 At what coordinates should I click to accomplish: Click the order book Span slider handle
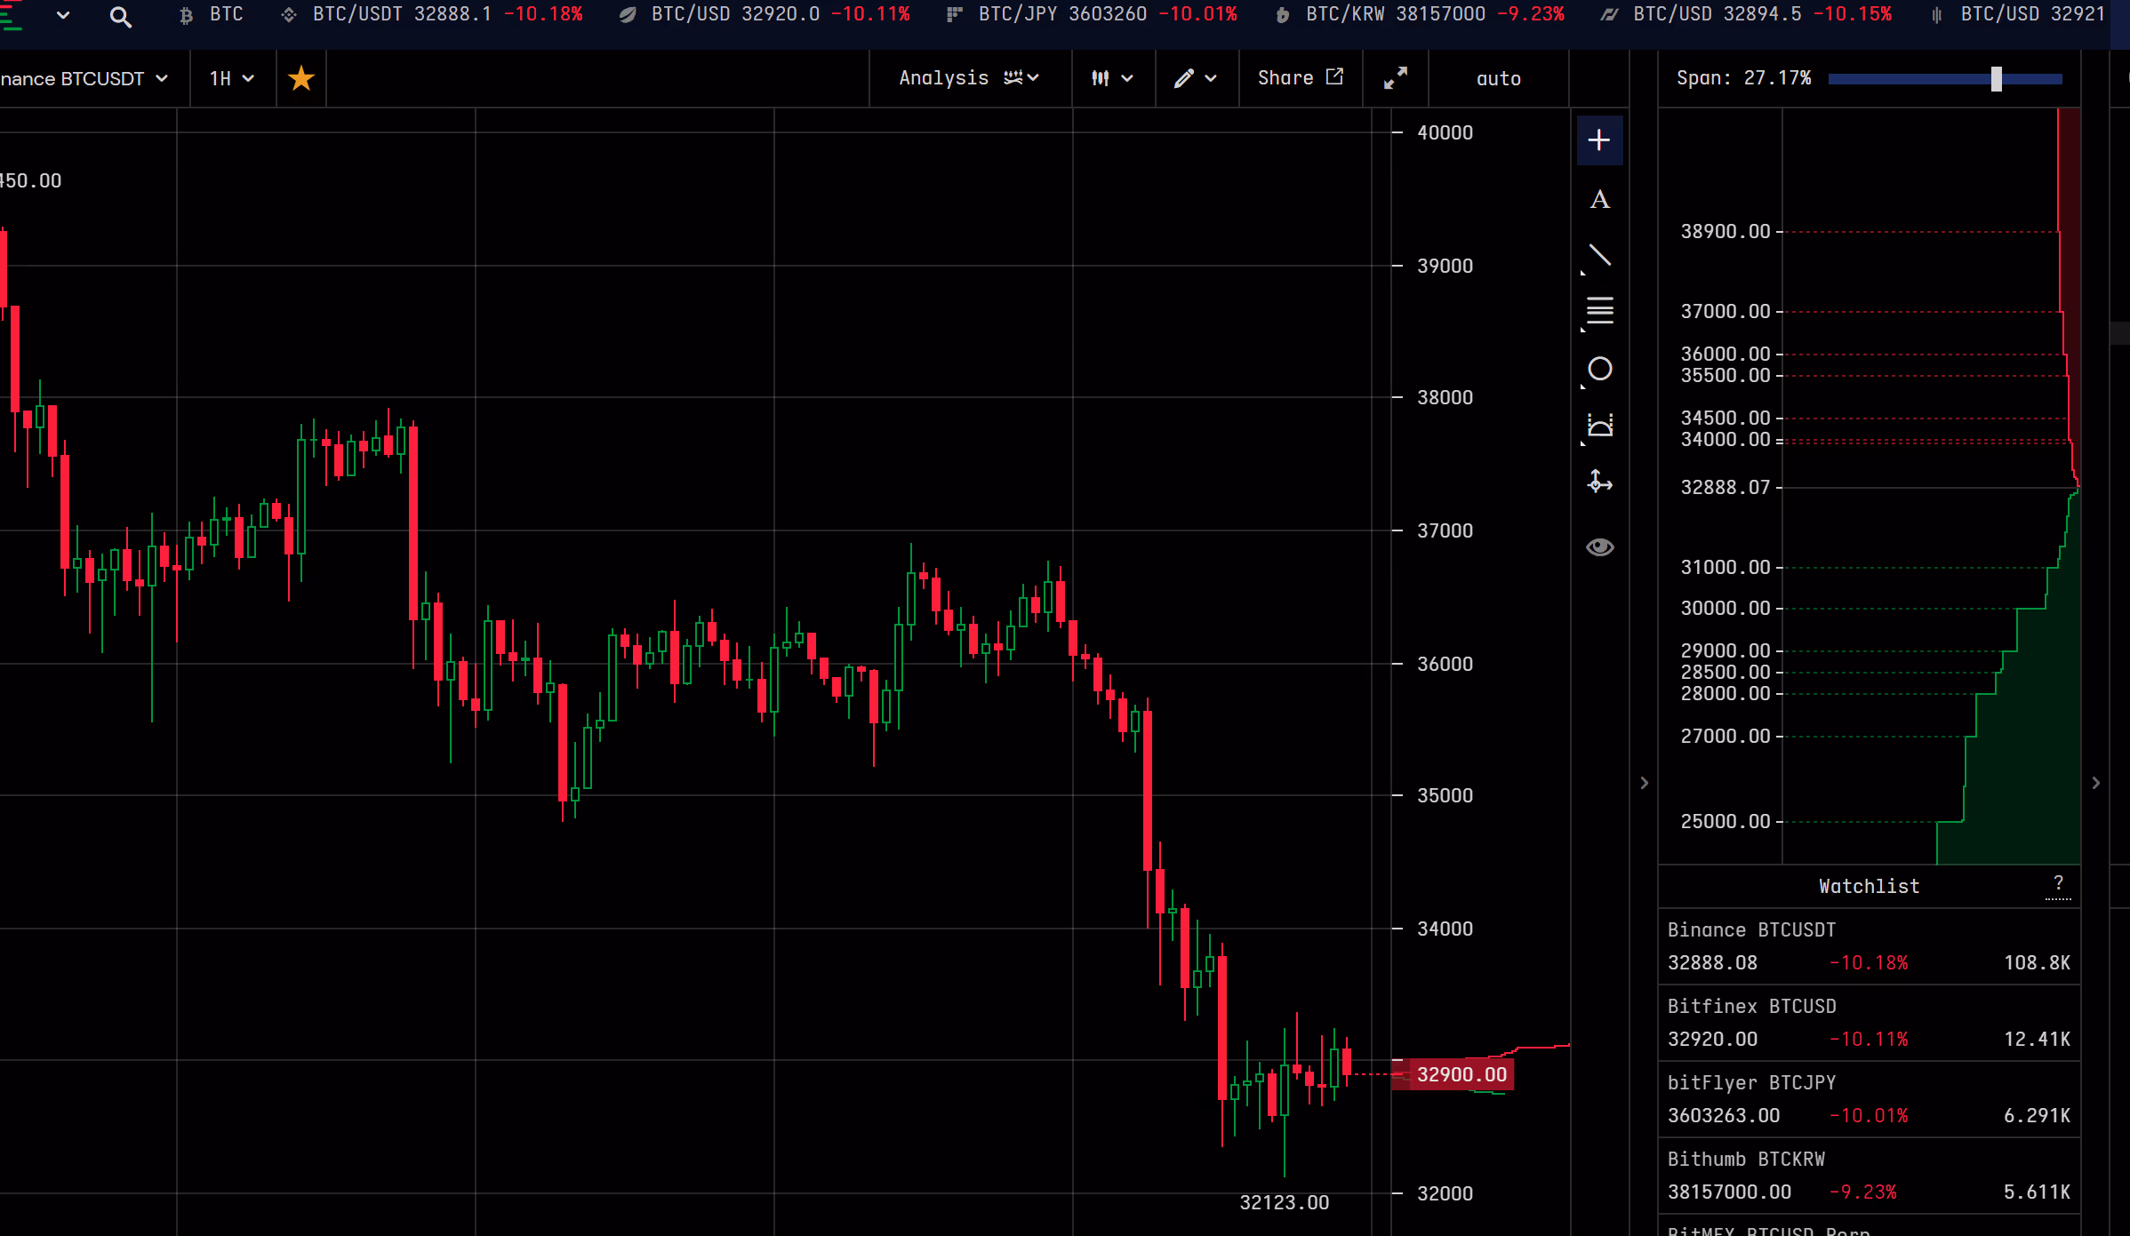(1997, 79)
